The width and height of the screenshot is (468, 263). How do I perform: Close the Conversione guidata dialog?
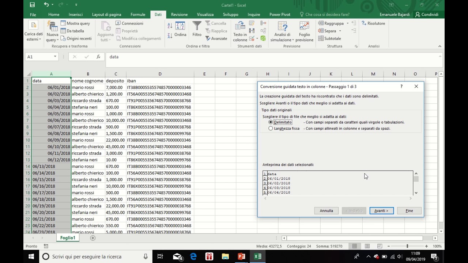tap(416, 87)
